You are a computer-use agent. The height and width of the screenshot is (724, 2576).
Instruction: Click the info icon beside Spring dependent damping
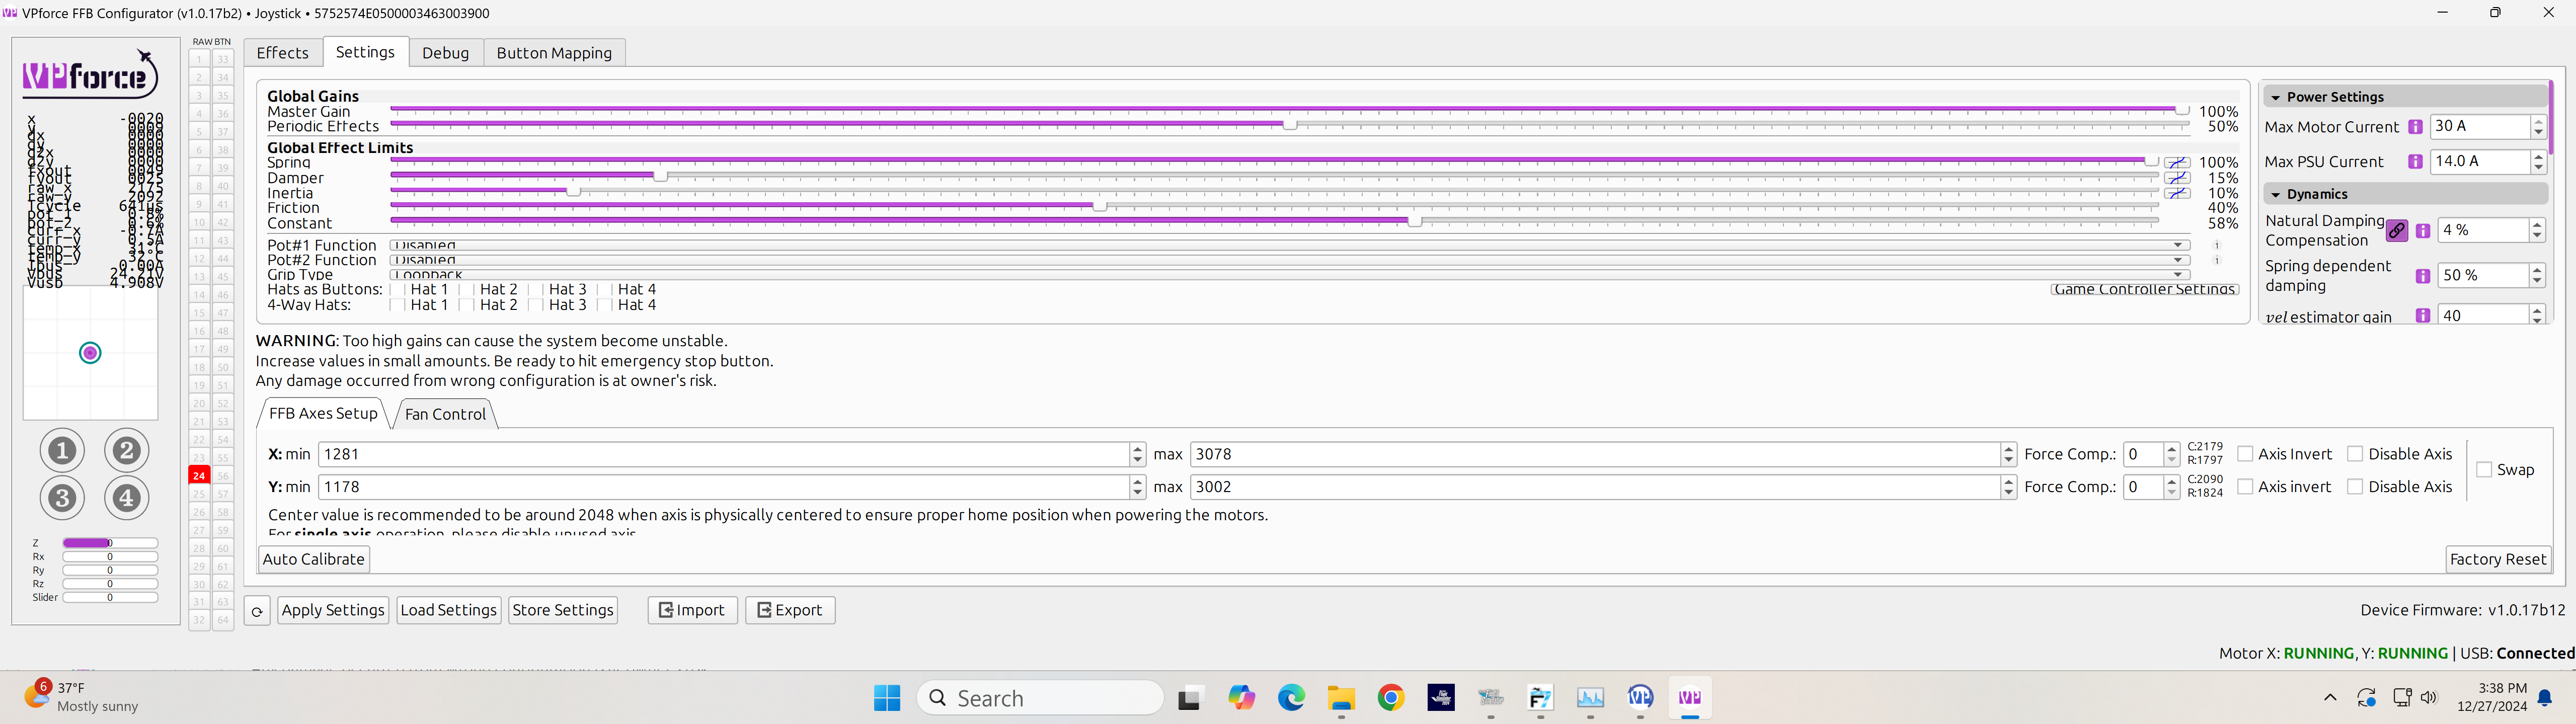point(2422,276)
